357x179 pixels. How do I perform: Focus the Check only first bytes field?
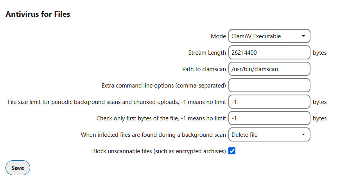[x=269, y=118]
